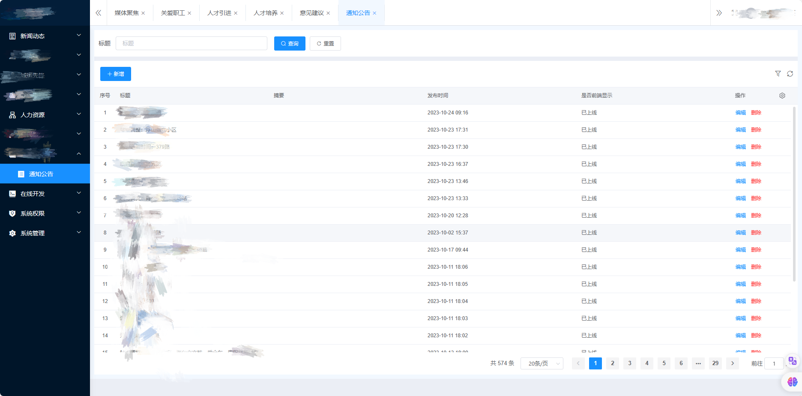Expand the 在线开发 menu
The image size is (802, 396).
45,194
